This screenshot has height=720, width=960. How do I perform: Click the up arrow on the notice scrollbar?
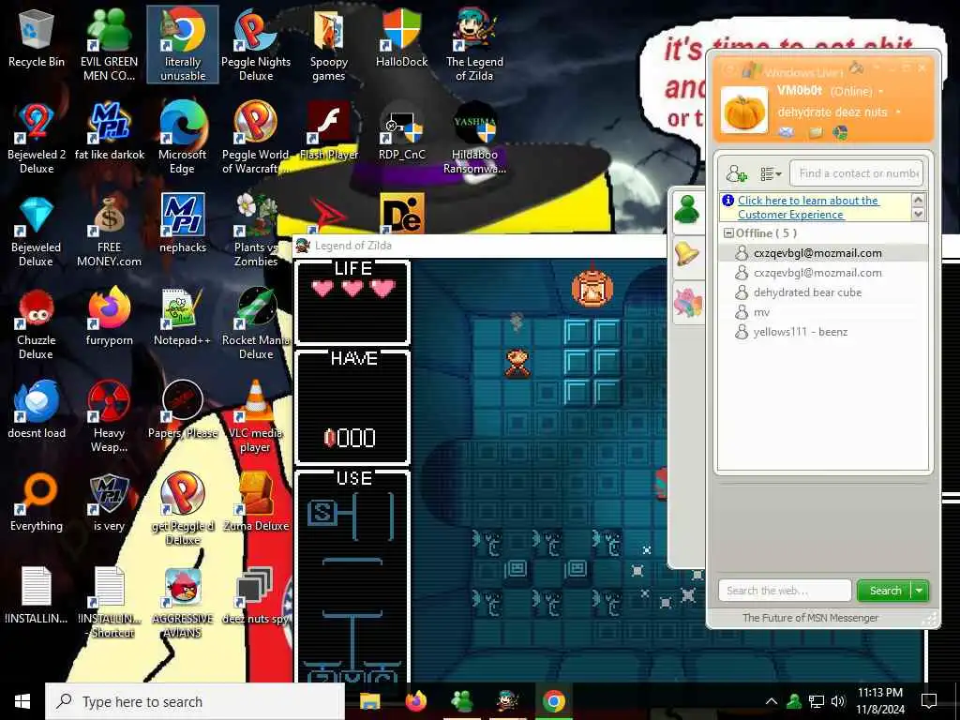[x=918, y=200]
